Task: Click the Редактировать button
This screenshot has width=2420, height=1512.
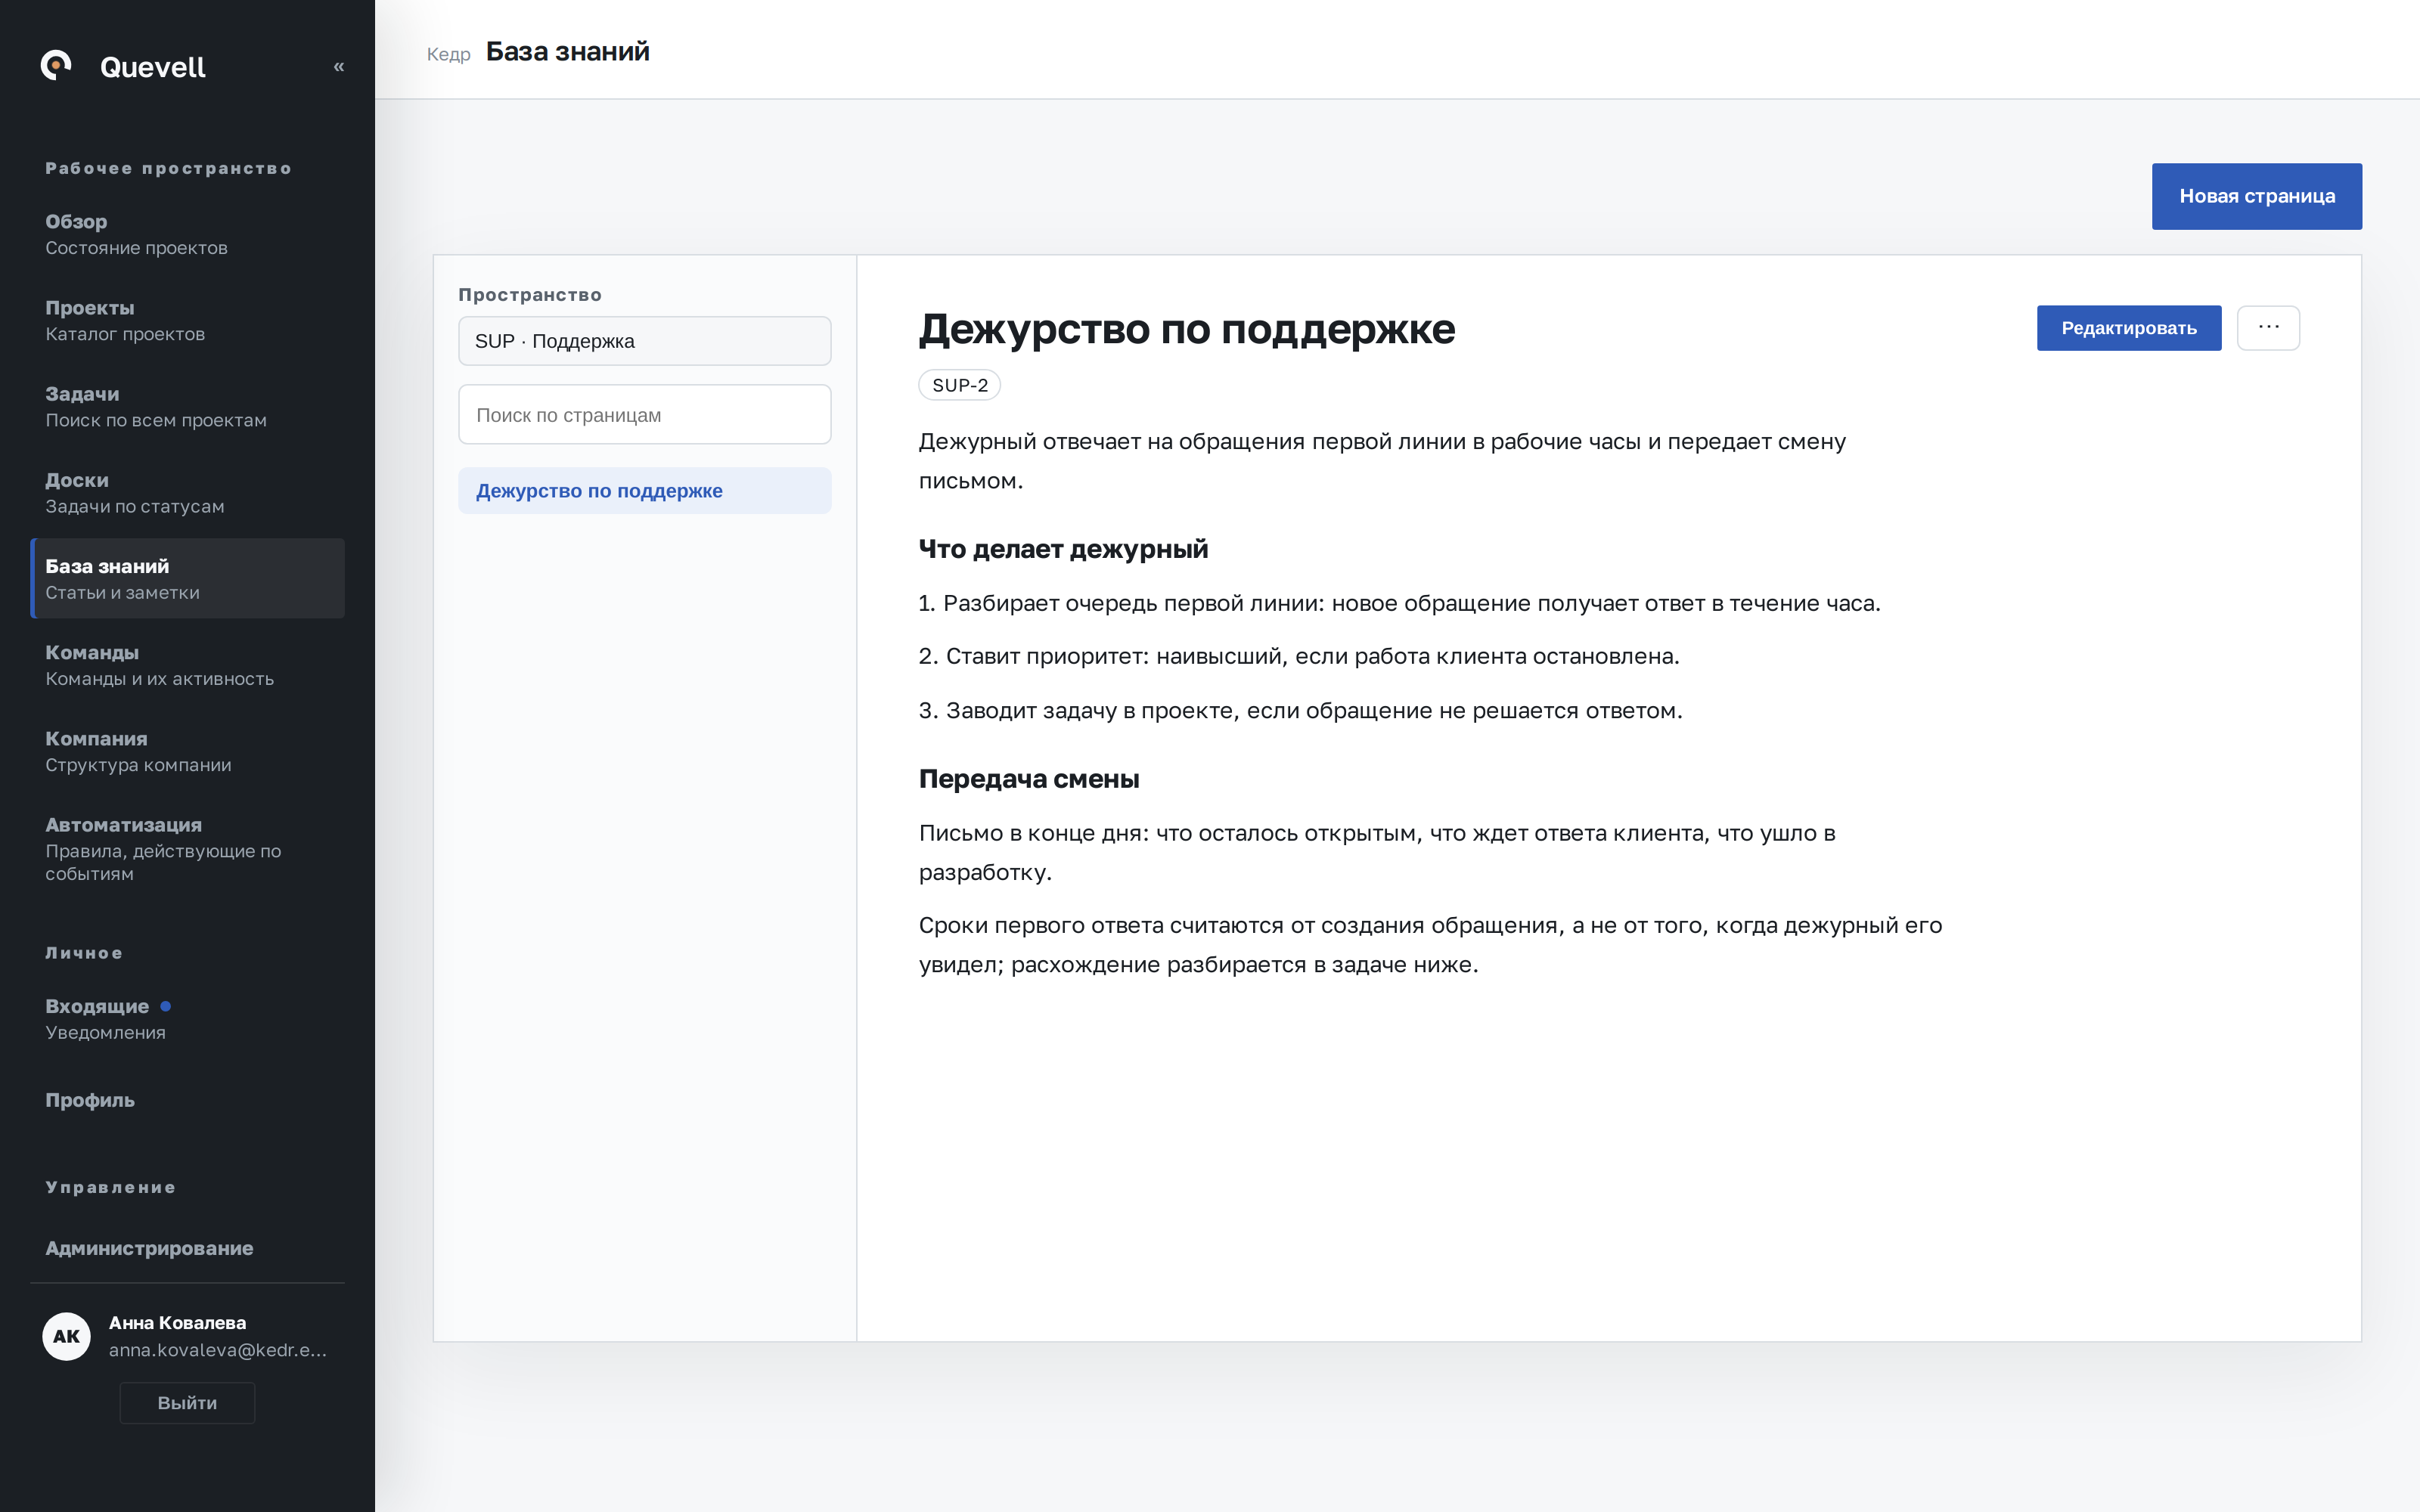Action: tap(2128, 328)
